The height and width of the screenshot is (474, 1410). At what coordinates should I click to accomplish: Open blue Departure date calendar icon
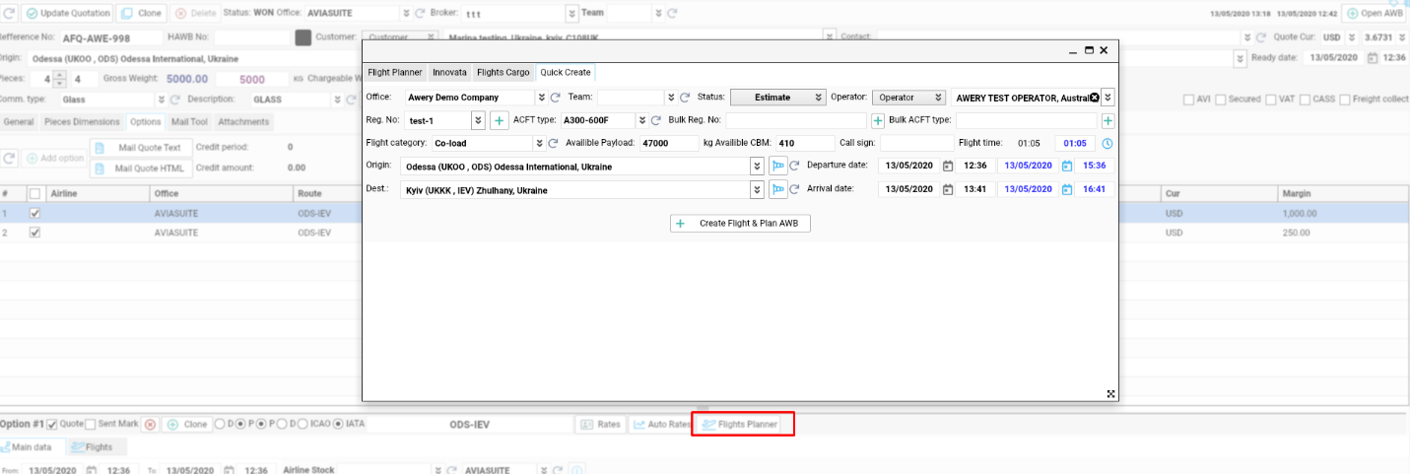coord(1066,166)
